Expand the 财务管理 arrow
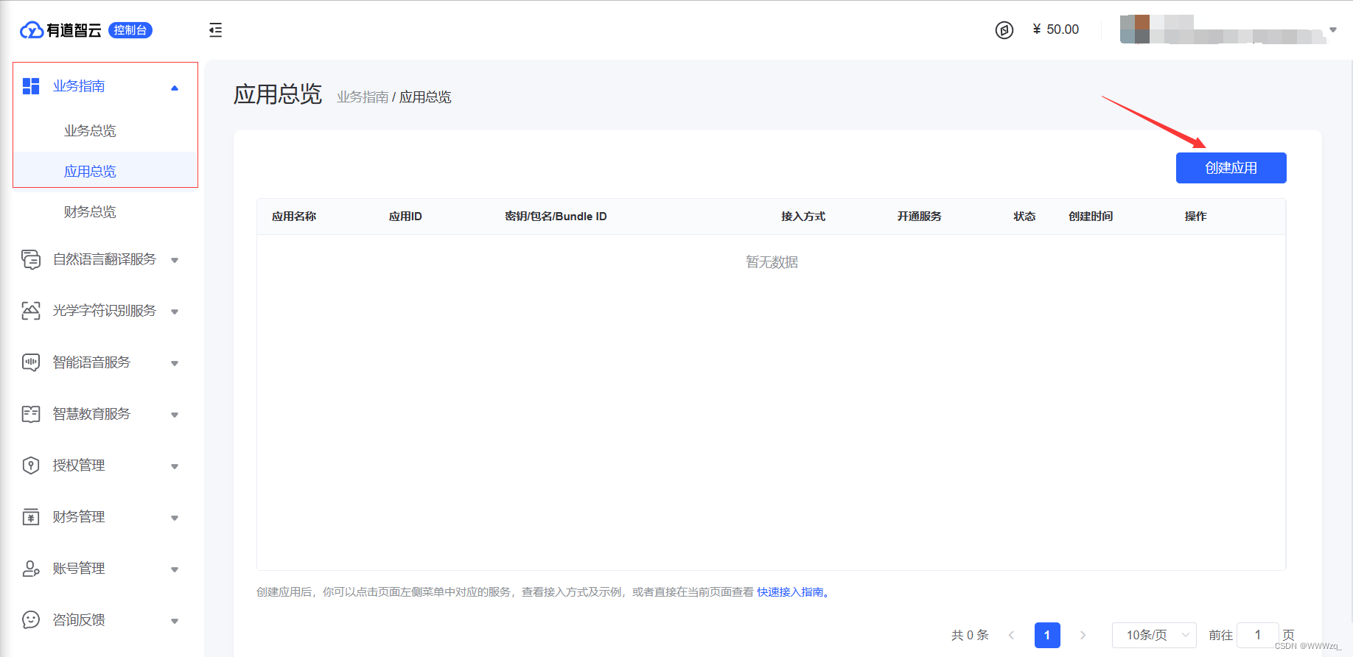This screenshot has height=657, width=1353. (175, 518)
